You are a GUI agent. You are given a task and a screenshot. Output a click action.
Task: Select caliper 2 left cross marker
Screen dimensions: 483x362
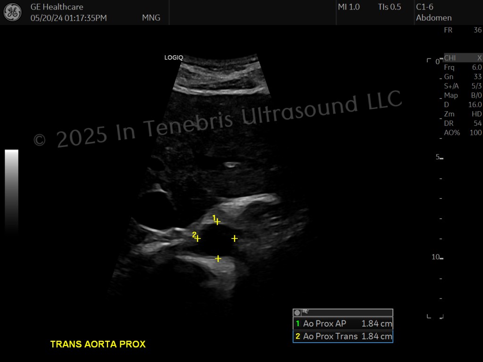pos(198,239)
